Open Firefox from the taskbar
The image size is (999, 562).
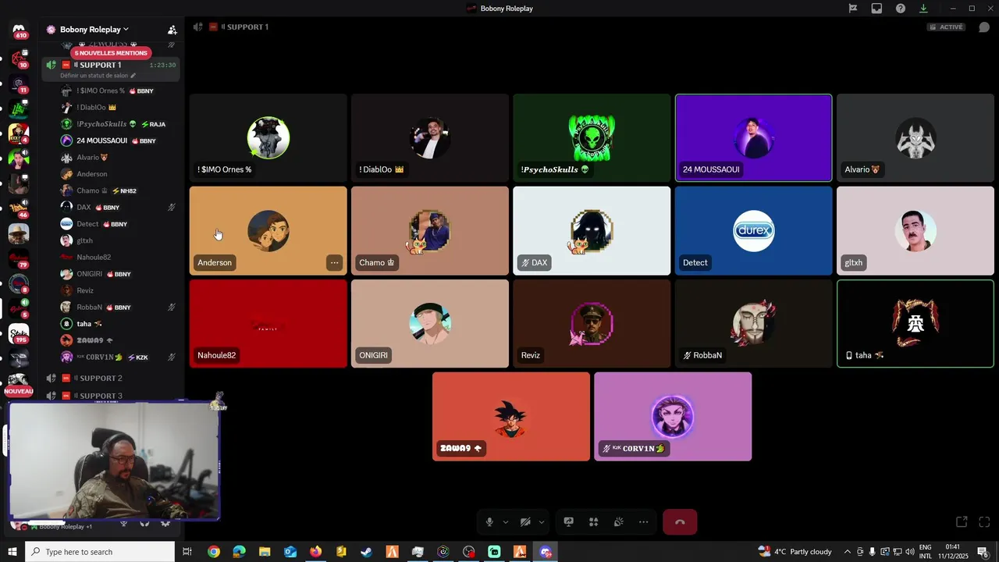(315, 552)
